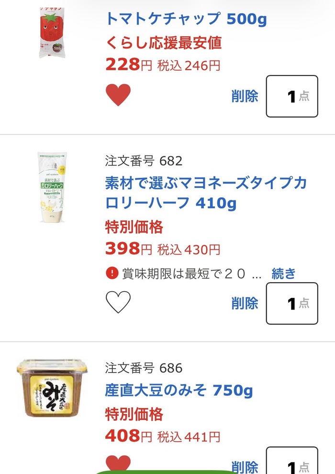Change quantity of the mayonnaise item
The image size is (335, 474).
[x=292, y=304]
